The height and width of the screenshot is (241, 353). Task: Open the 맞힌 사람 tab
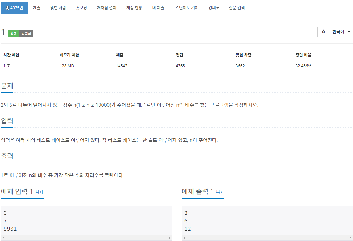tap(58, 8)
